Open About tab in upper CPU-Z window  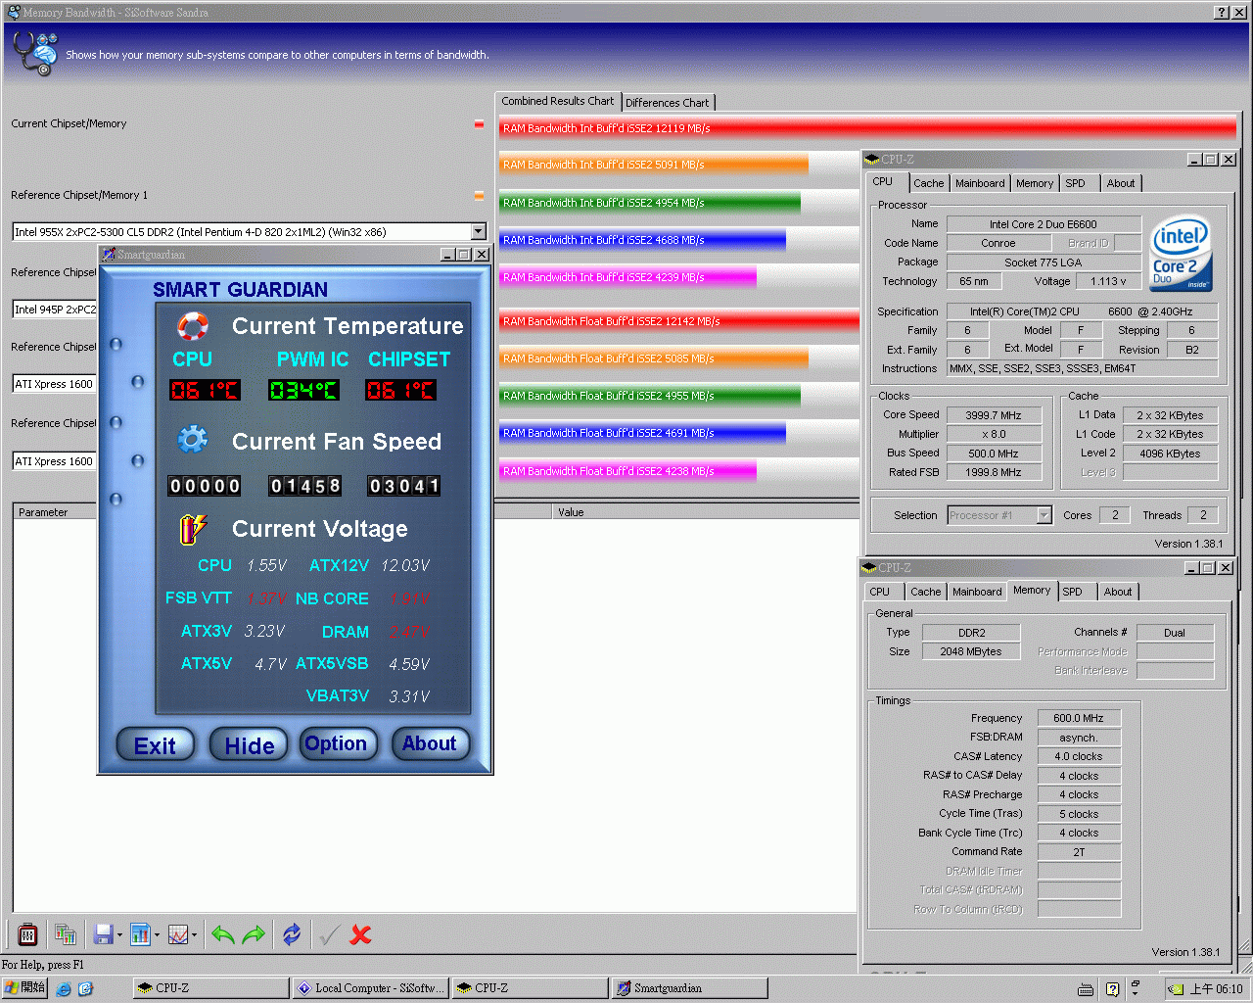(1121, 183)
